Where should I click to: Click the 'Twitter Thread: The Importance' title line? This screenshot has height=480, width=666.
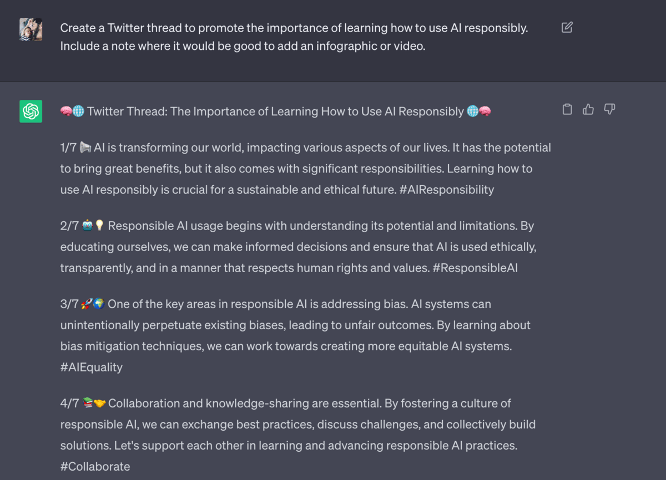(x=276, y=111)
